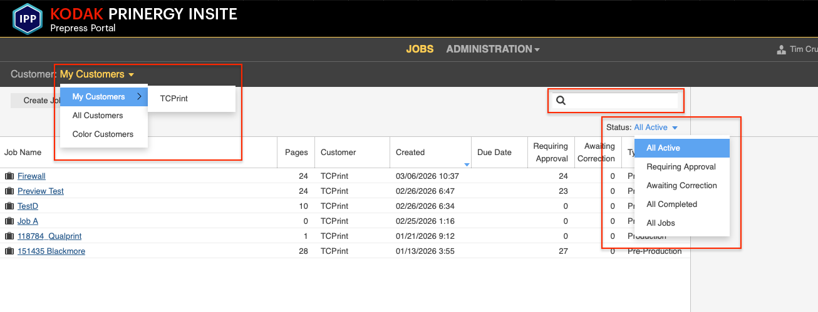Click the briefcase icon beside Job A

click(x=9, y=221)
